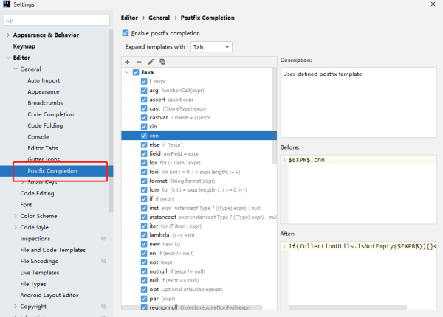Toggle the checkbox for the cnn template
This screenshot has height=317, width=443.
(144, 136)
